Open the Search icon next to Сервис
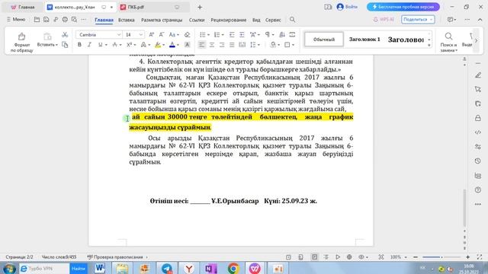The height and width of the screenshot is (274, 488). pyautogui.click(x=292, y=20)
